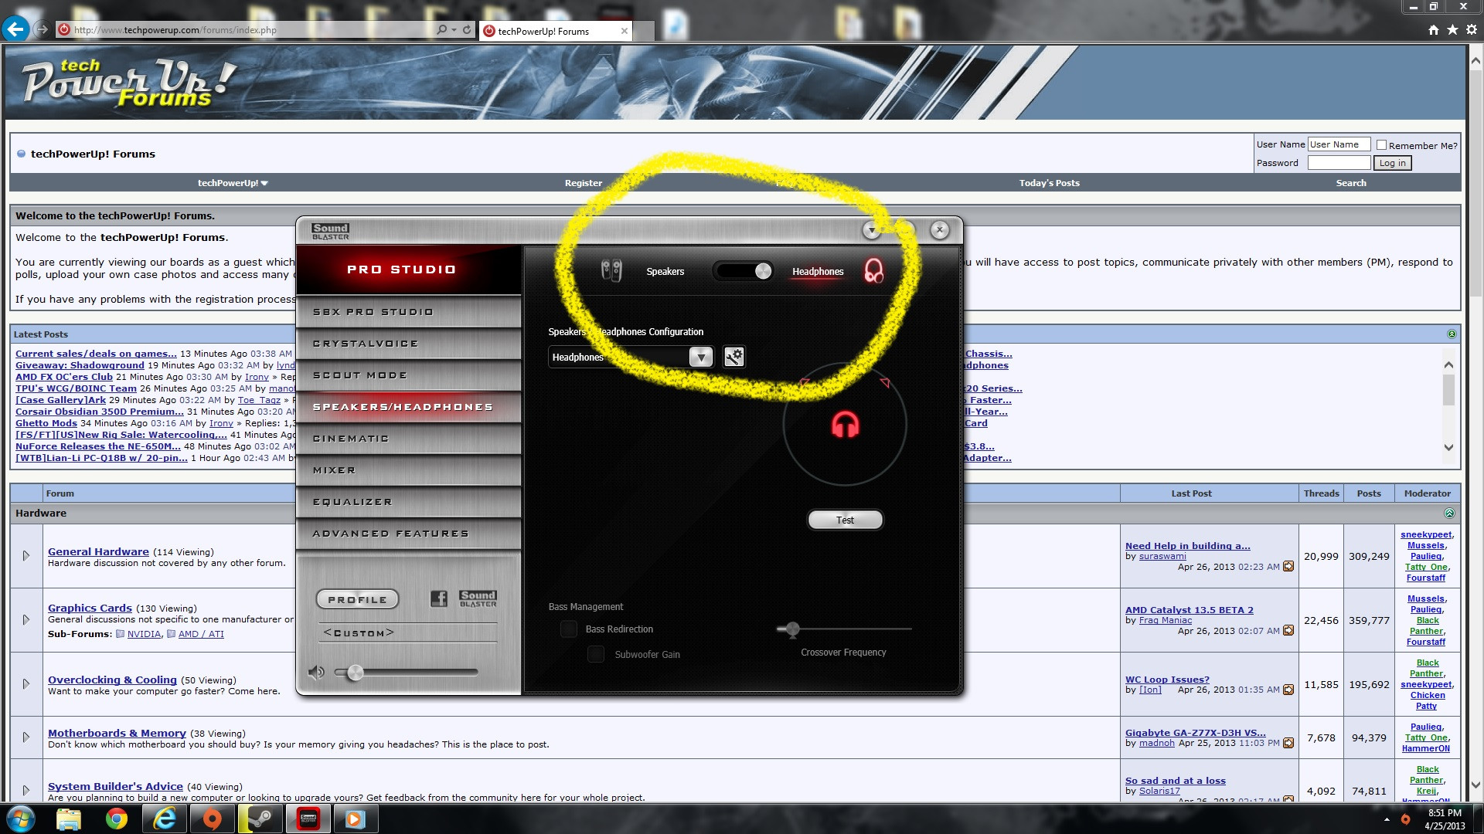Open Windows Start menu
The width and height of the screenshot is (1484, 834).
click(21, 819)
